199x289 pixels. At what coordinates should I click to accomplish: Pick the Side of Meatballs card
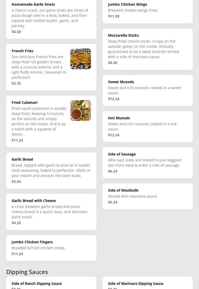148,196
